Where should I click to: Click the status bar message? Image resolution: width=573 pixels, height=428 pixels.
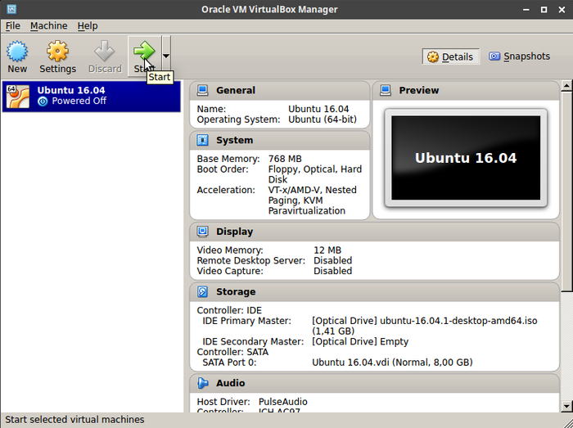coord(74,420)
